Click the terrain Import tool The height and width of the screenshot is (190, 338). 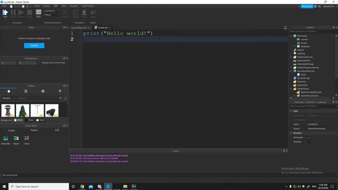pos(16,140)
